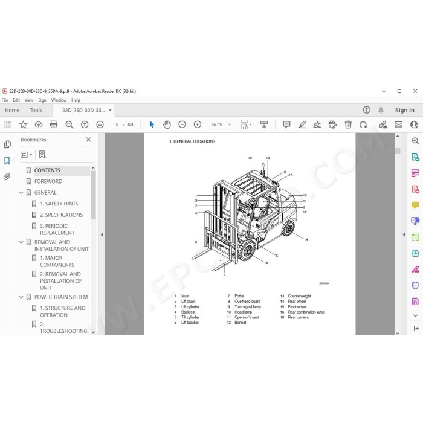Open the File menu
Viewport: 423px width, 423px height.
pyautogui.click(x=5, y=100)
